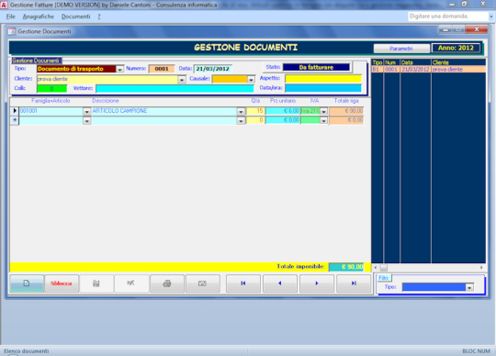Click the Da fatturare status field
Screen dimensions: 496x356
(x=316, y=67)
